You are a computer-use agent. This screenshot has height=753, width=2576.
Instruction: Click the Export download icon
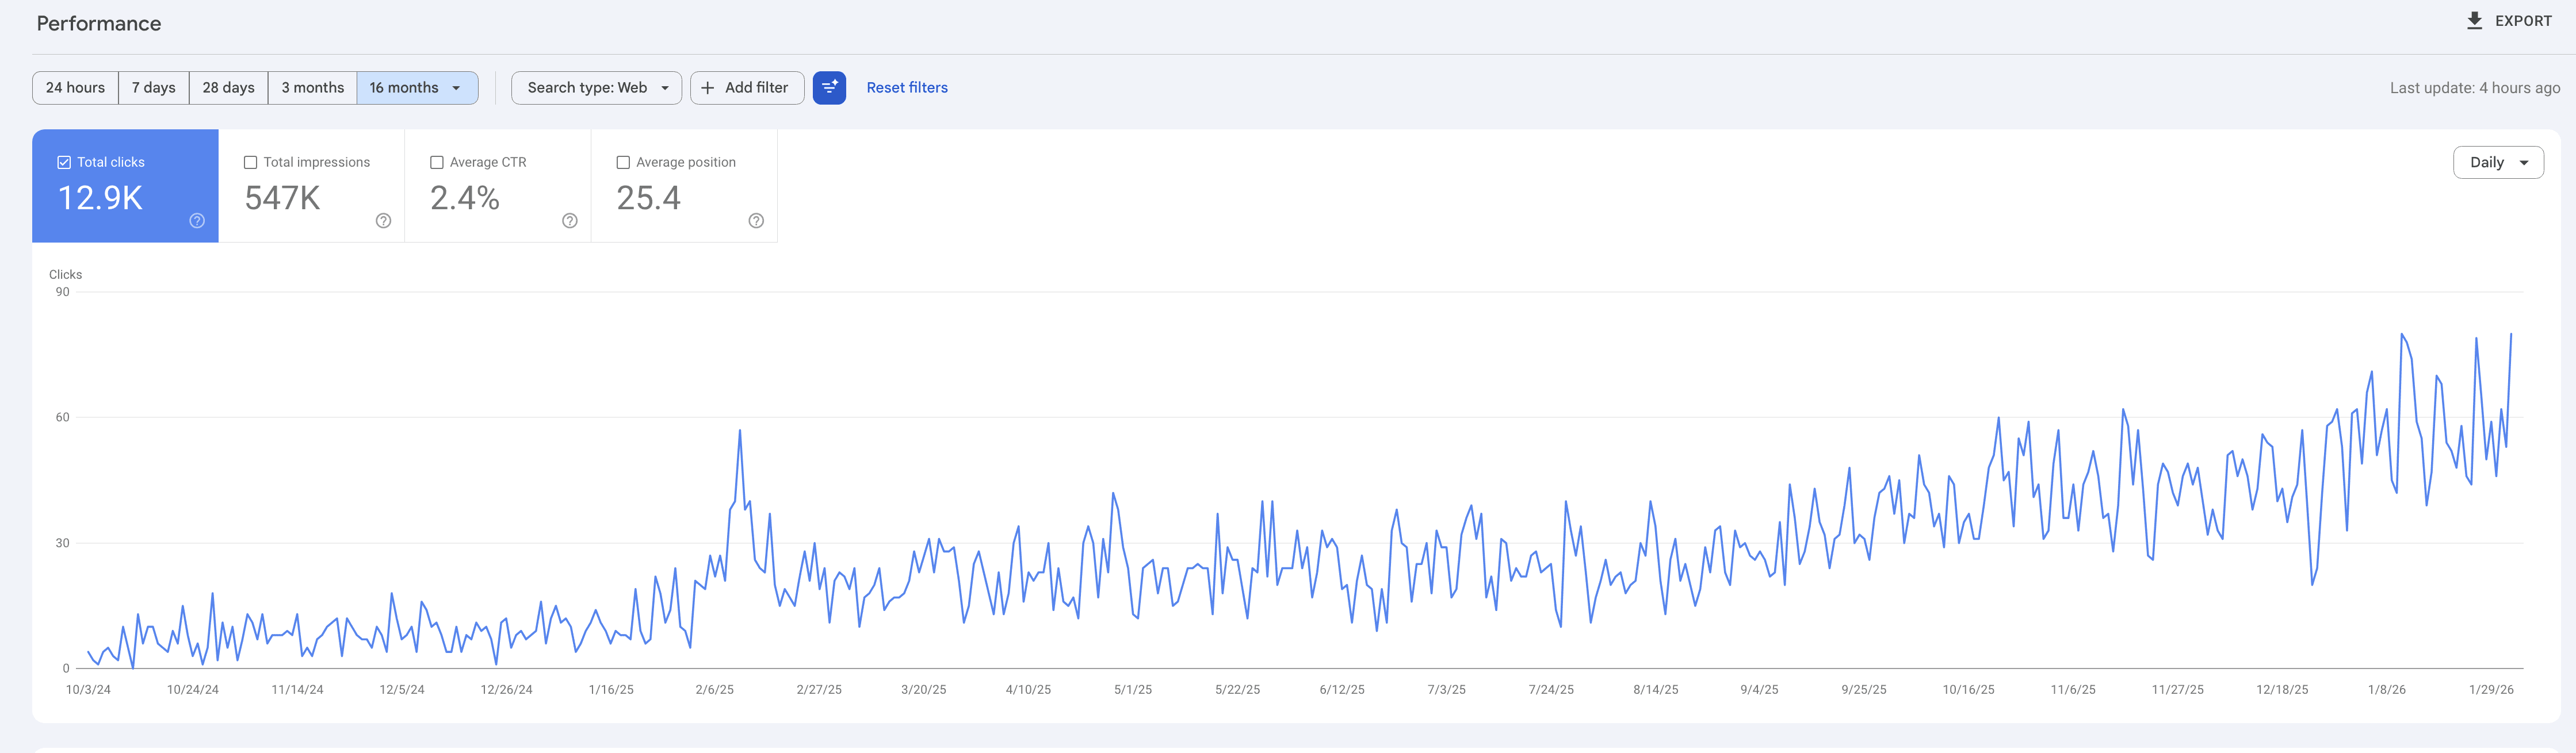(2474, 21)
